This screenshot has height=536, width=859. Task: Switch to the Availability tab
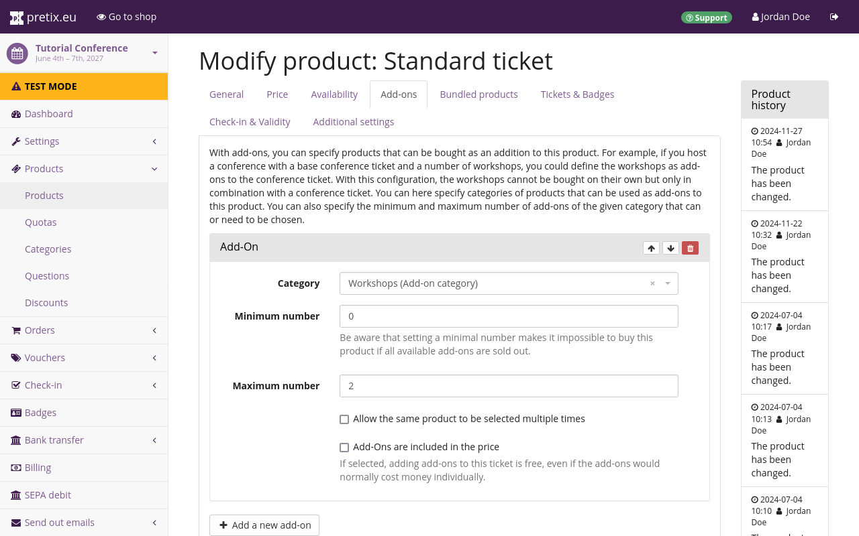(334, 94)
